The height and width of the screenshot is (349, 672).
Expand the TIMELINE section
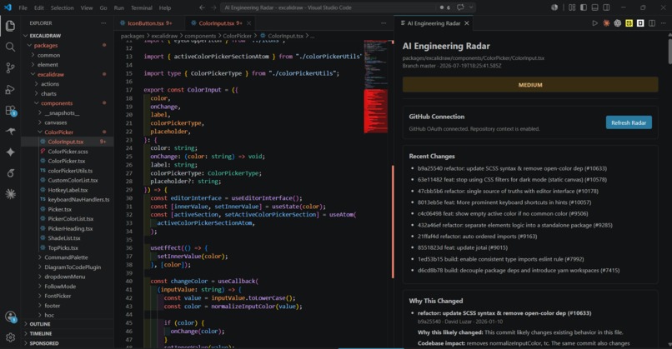click(68, 333)
